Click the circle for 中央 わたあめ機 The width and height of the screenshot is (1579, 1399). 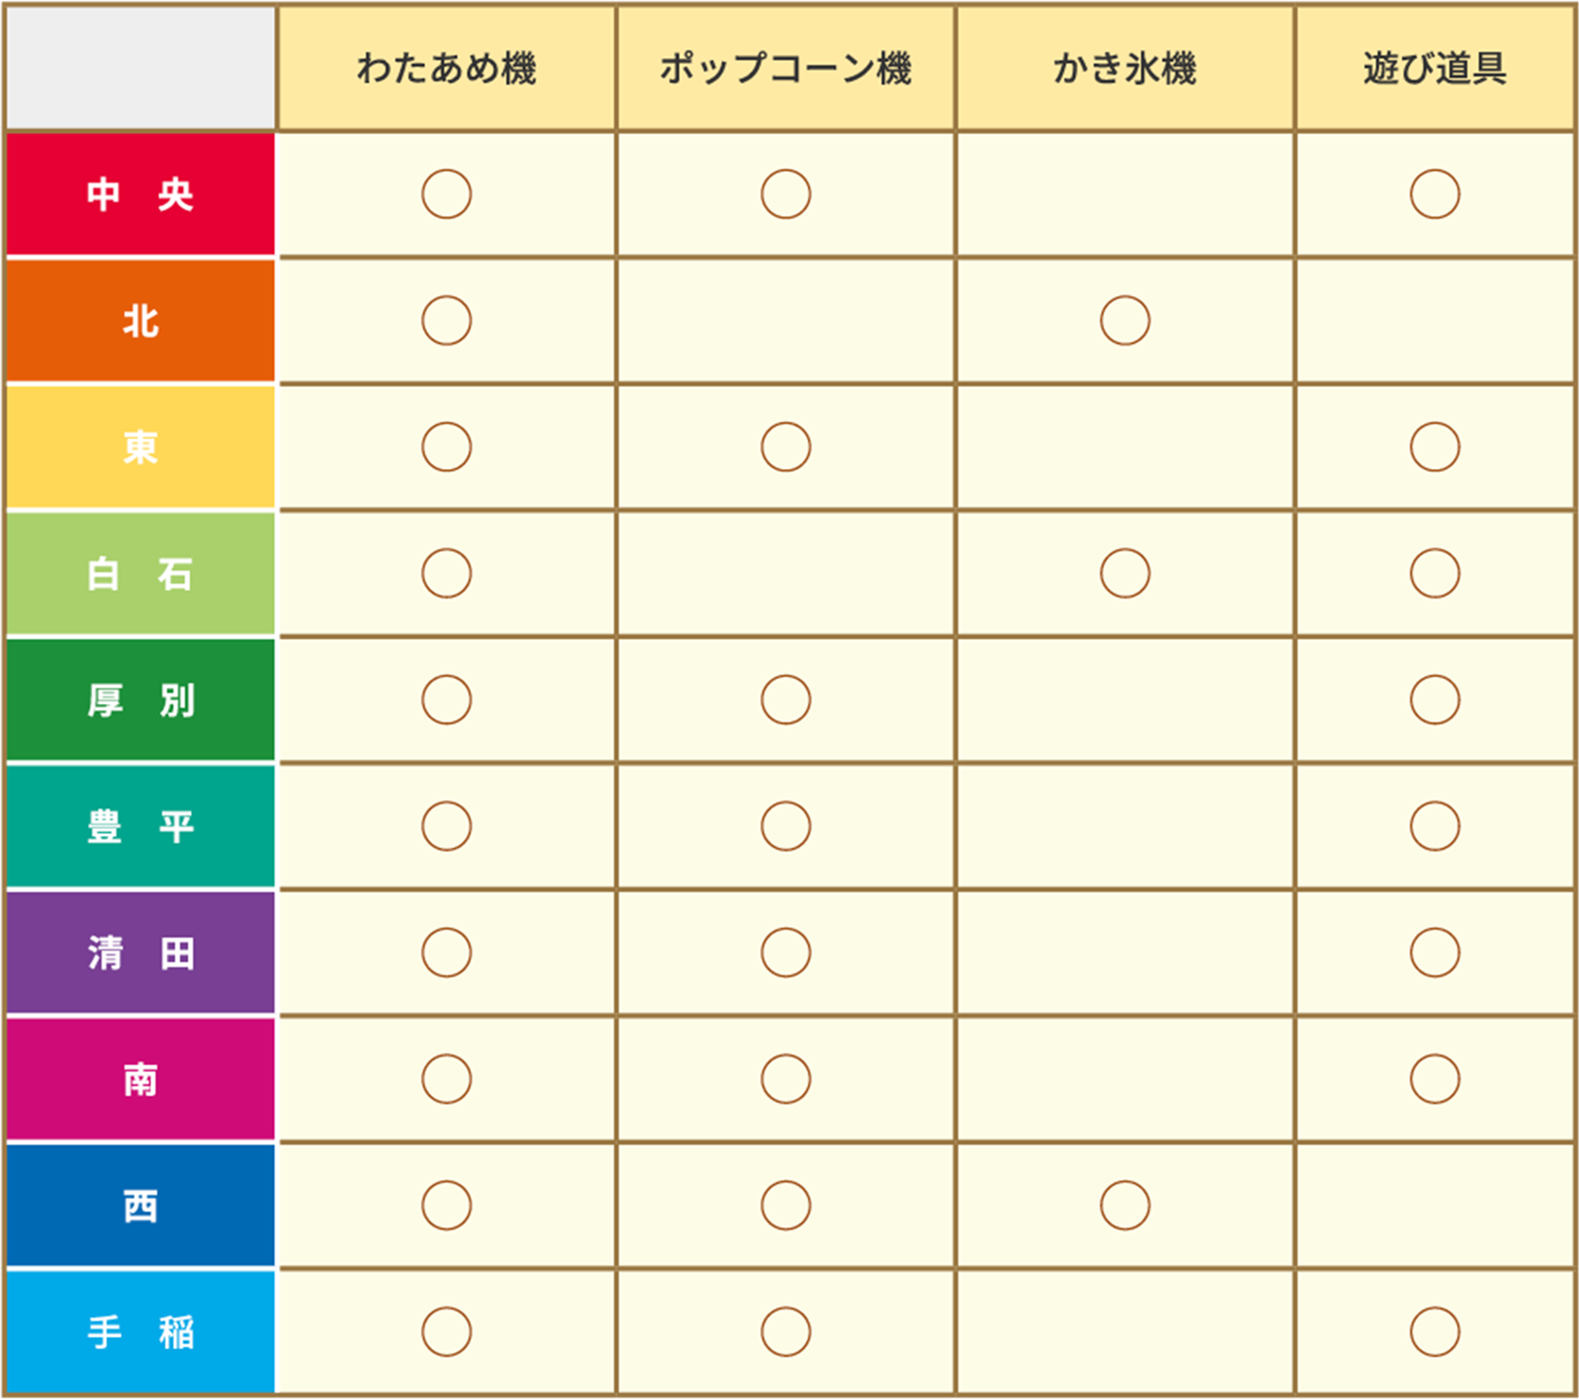click(447, 194)
